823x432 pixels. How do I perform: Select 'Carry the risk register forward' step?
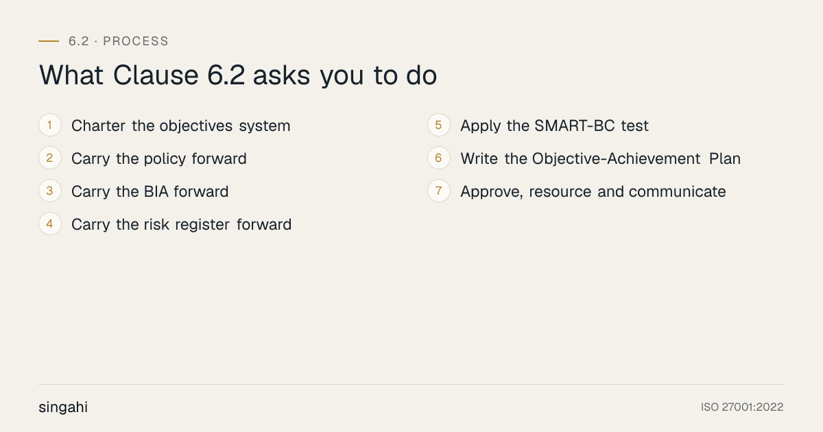(182, 225)
